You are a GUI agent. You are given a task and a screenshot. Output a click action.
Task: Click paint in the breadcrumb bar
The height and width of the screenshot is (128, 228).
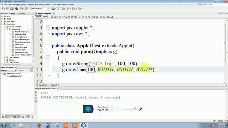pyautogui.click(x=55, y=85)
